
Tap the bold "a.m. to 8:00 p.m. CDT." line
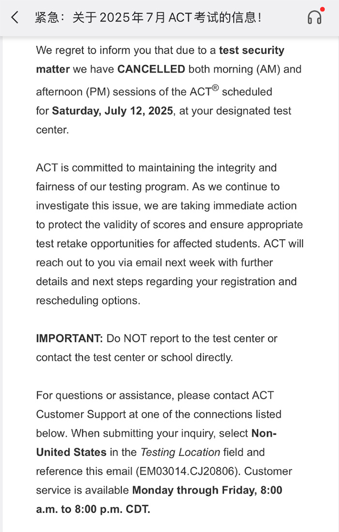click(93, 509)
